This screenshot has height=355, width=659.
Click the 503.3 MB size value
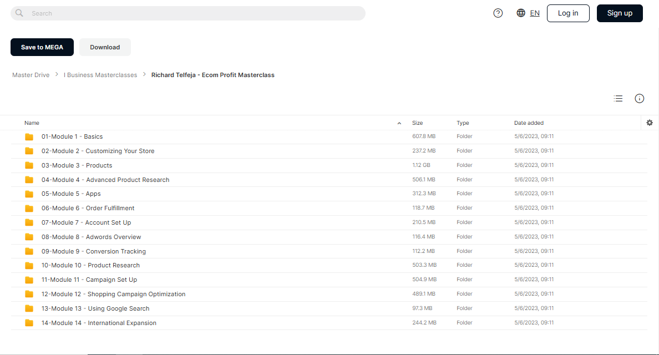pos(424,265)
